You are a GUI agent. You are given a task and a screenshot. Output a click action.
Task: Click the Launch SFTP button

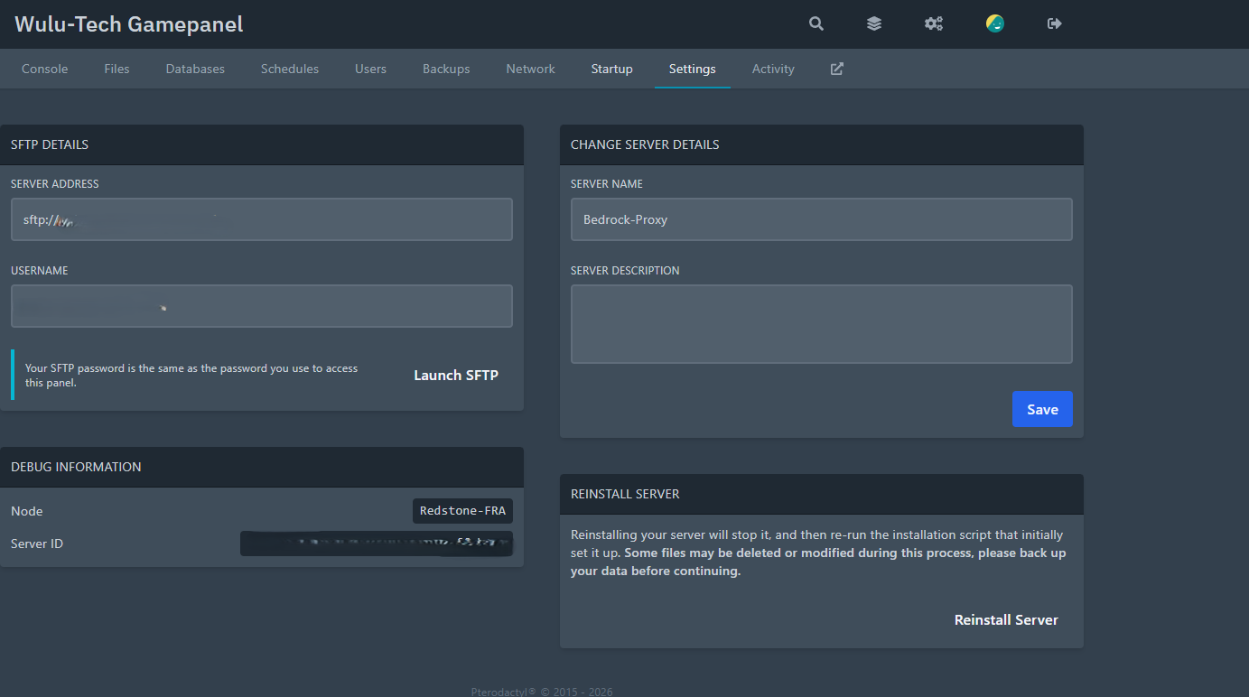tap(456, 375)
